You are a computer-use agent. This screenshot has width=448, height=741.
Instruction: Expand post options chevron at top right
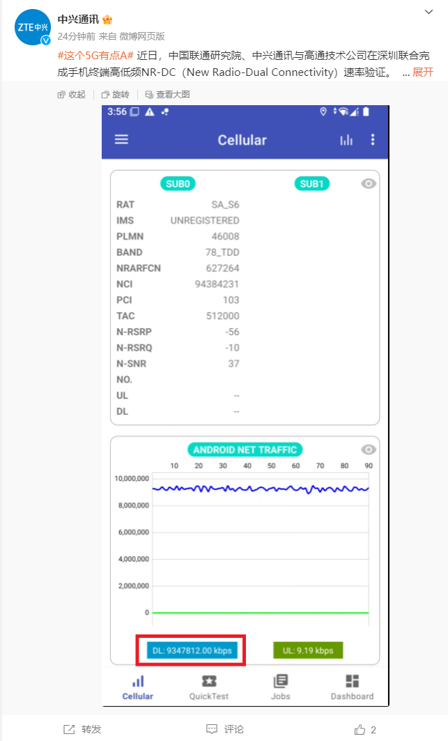[x=430, y=13]
